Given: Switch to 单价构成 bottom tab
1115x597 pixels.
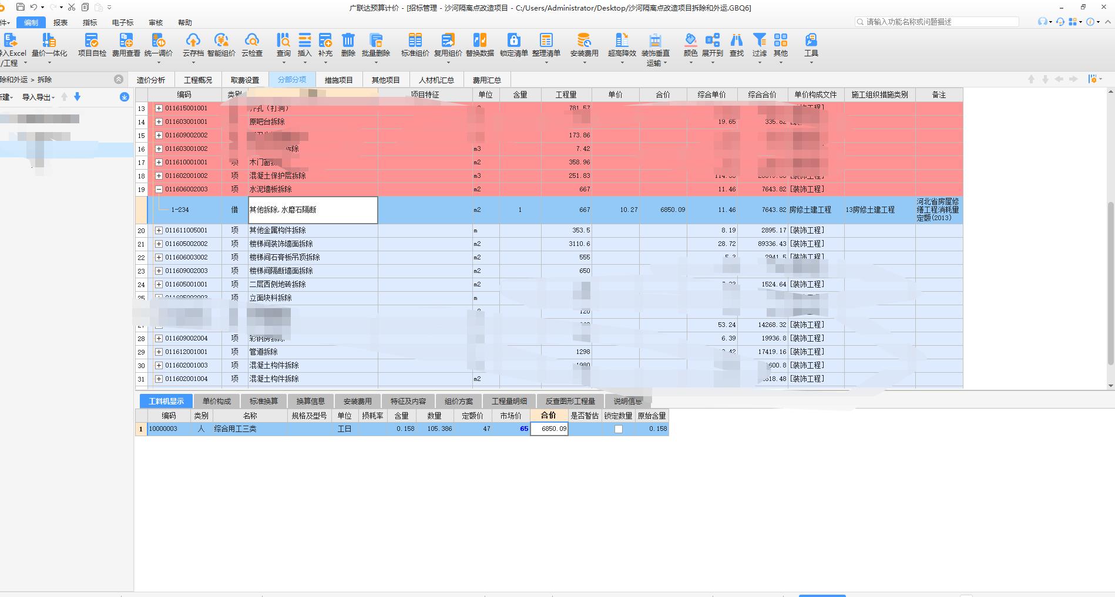Looking at the screenshot, I should coord(217,402).
